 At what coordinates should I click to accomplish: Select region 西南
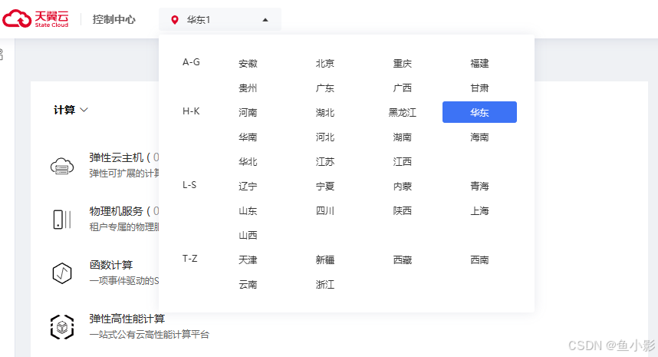(x=479, y=260)
